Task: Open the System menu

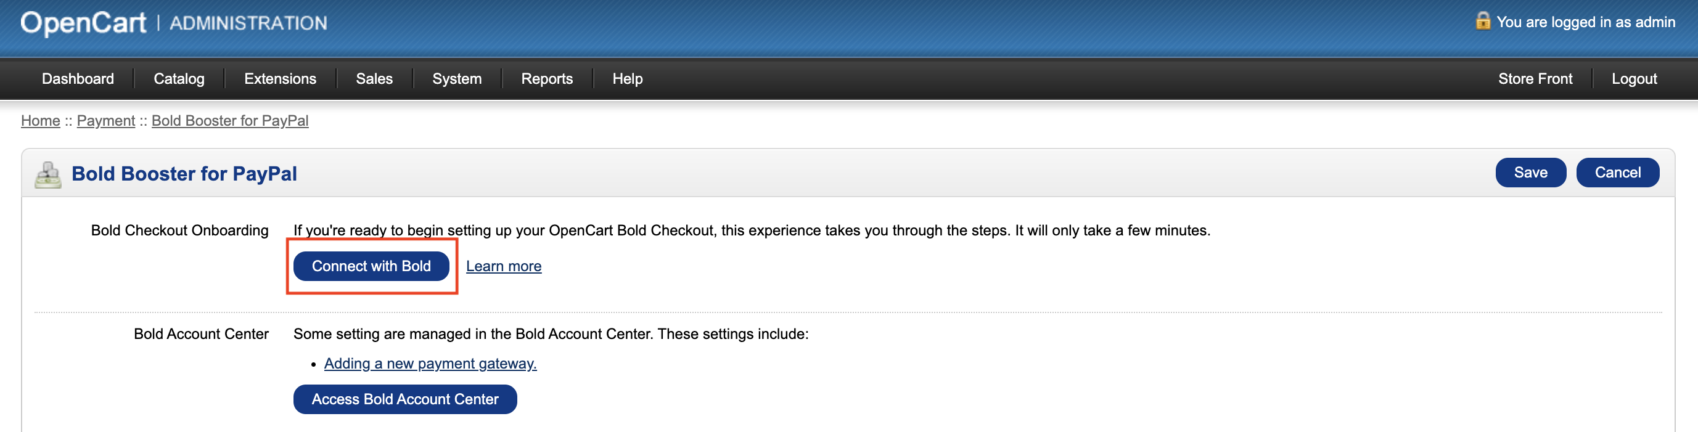Action: point(457,78)
